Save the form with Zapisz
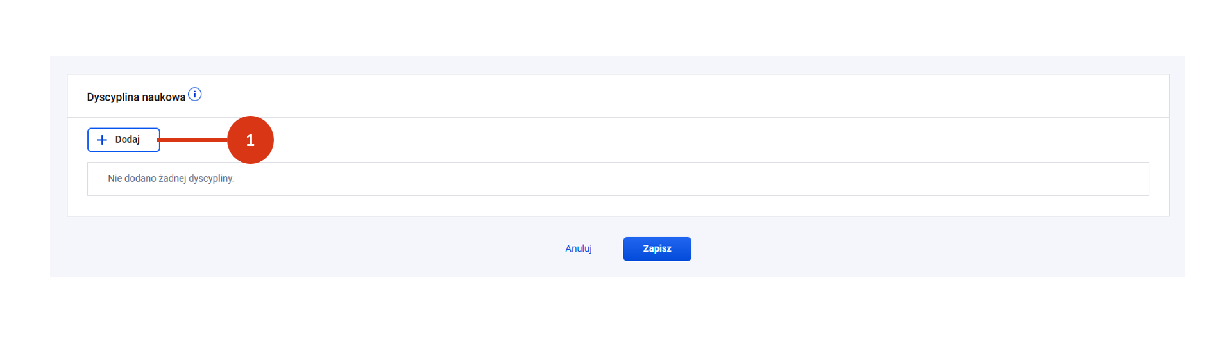The width and height of the screenshot is (1229, 342). [657, 248]
